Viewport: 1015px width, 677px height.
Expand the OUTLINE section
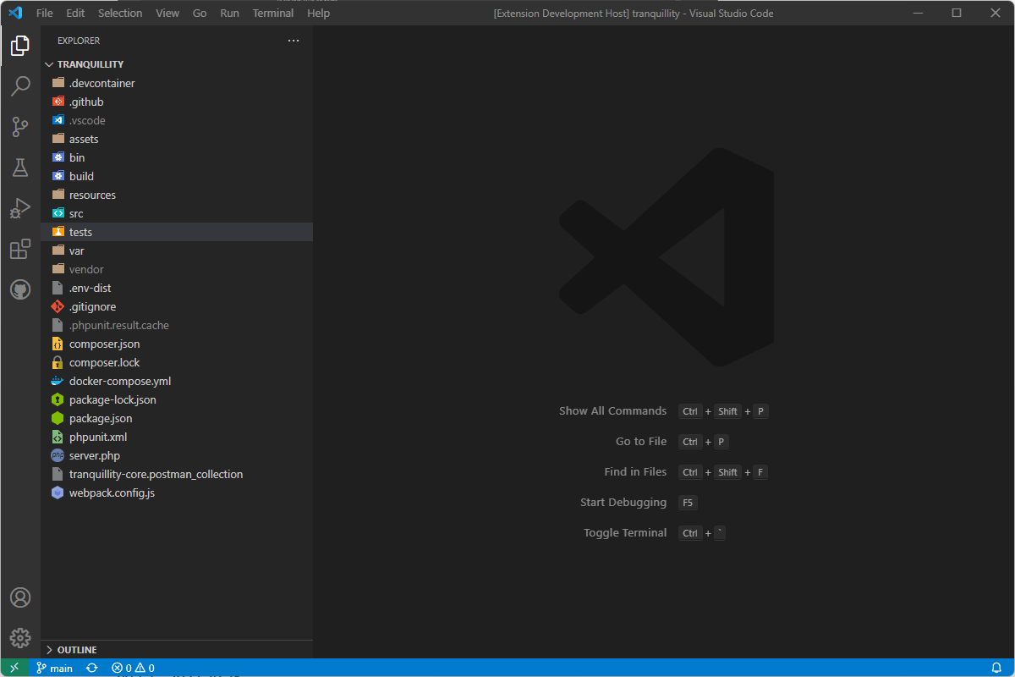pyautogui.click(x=177, y=650)
